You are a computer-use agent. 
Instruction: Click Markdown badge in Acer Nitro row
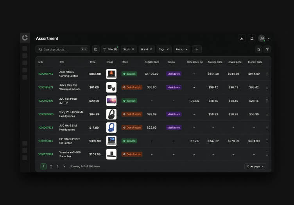tap(174, 74)
